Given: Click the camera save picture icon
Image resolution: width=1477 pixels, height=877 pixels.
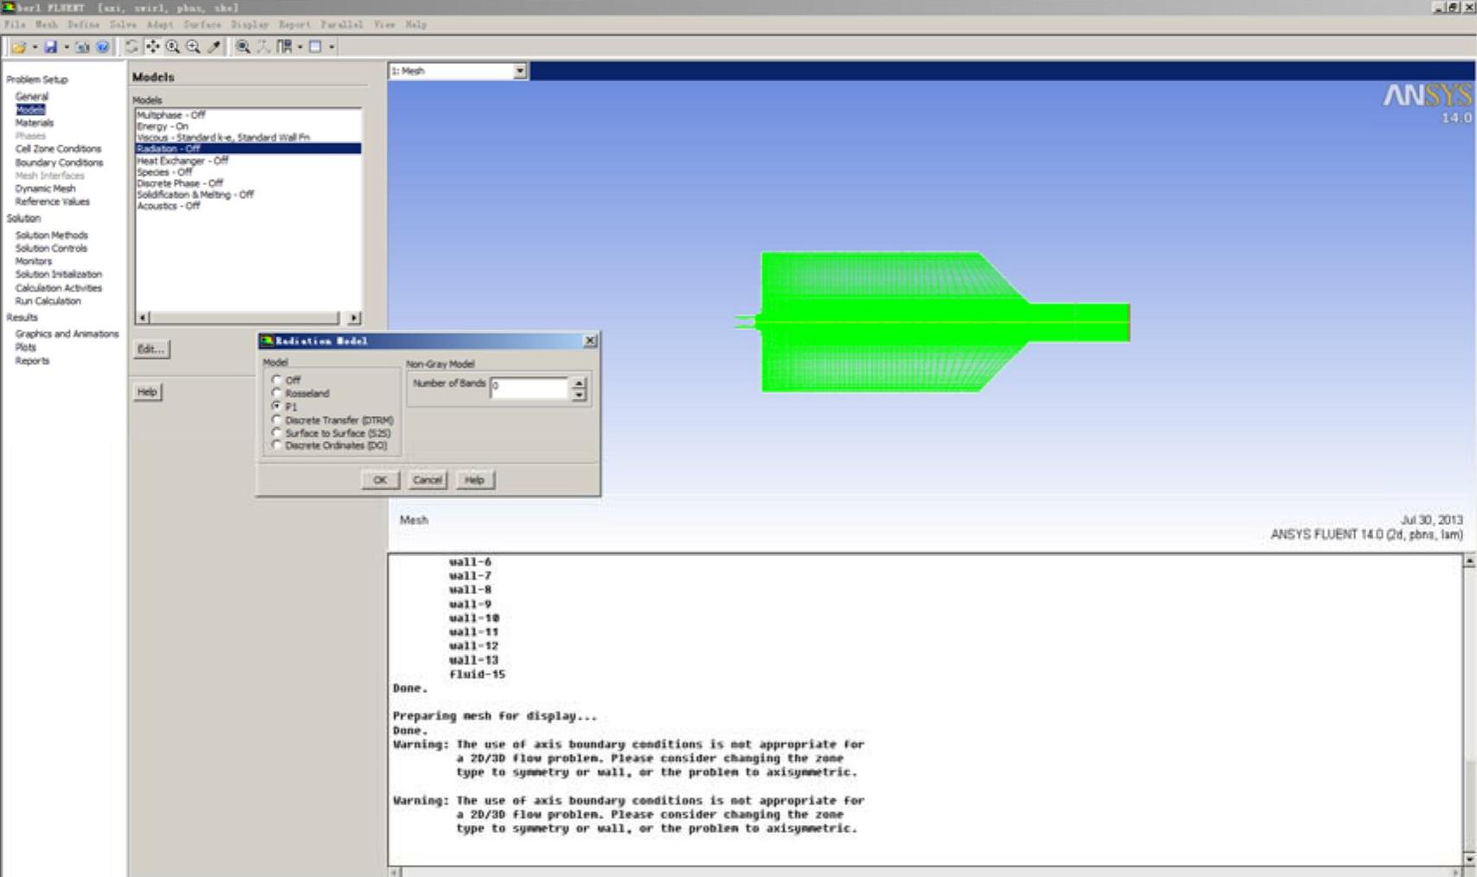Looking at the screenshot, I should tap(82, 47).
